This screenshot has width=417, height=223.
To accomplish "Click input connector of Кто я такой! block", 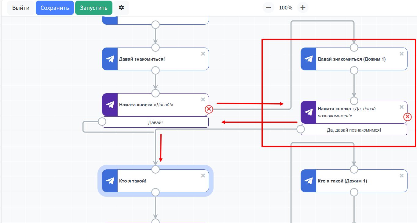I will (x=155, y=169).
